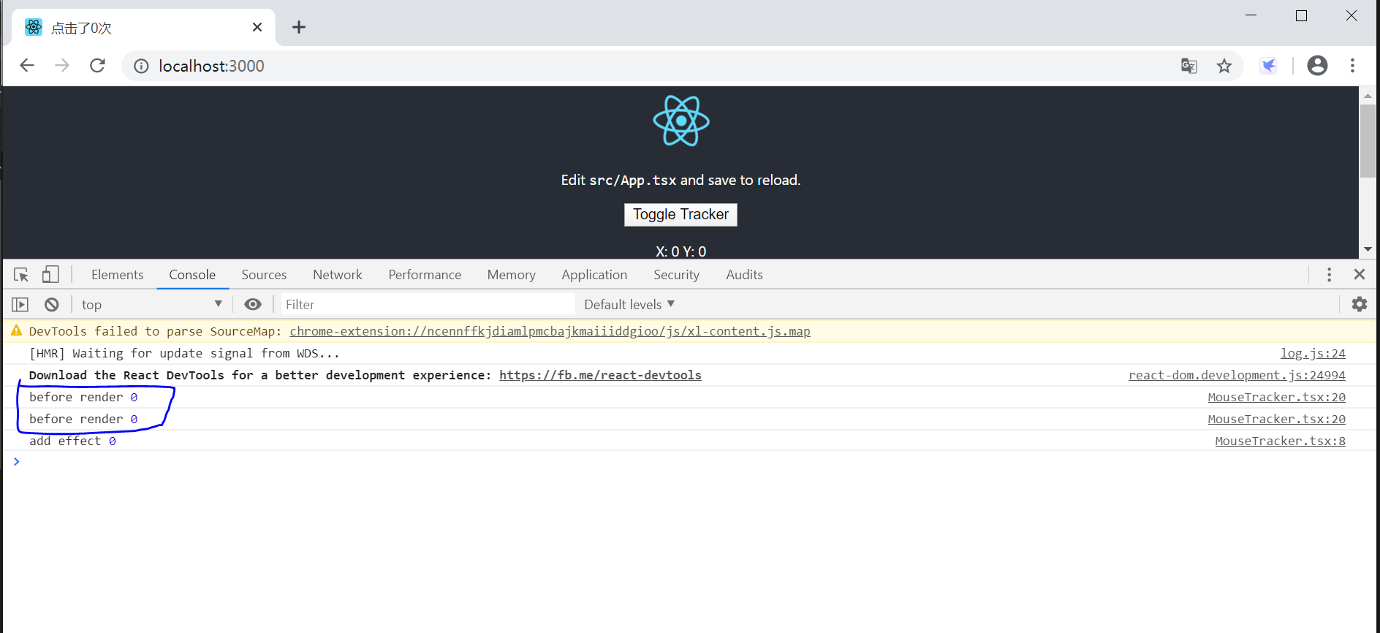The width and height of the screenshot is (1380, 633).
Task: Open the DevTools three-dot customize menu
Action: click(x=1329, y=275)
